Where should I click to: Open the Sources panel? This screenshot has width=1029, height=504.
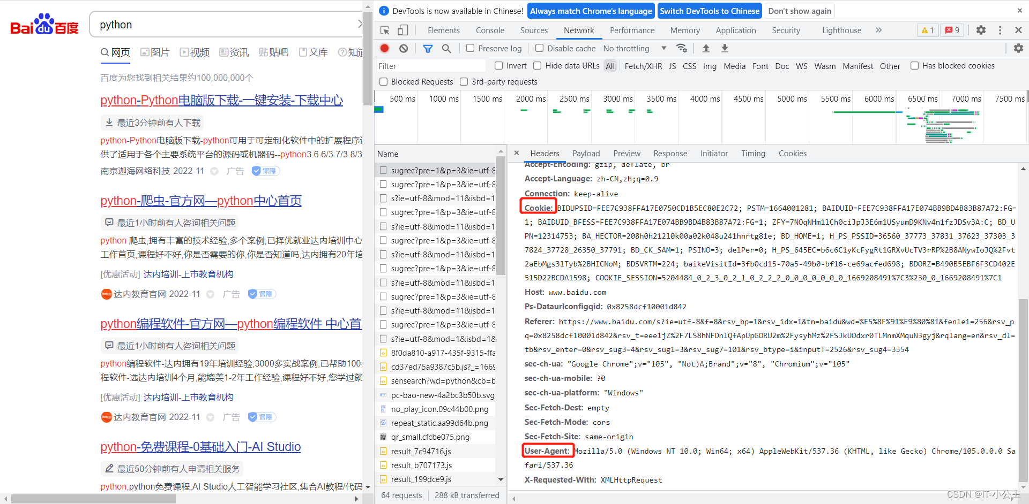(534, 30)
